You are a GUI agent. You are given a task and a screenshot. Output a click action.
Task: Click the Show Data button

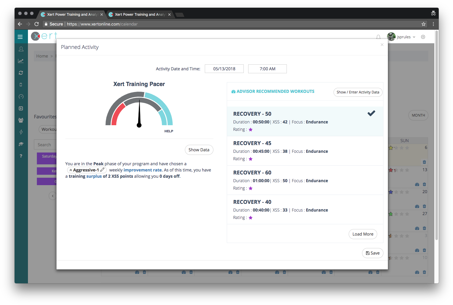pyautogui.click(x=199, y=150)
